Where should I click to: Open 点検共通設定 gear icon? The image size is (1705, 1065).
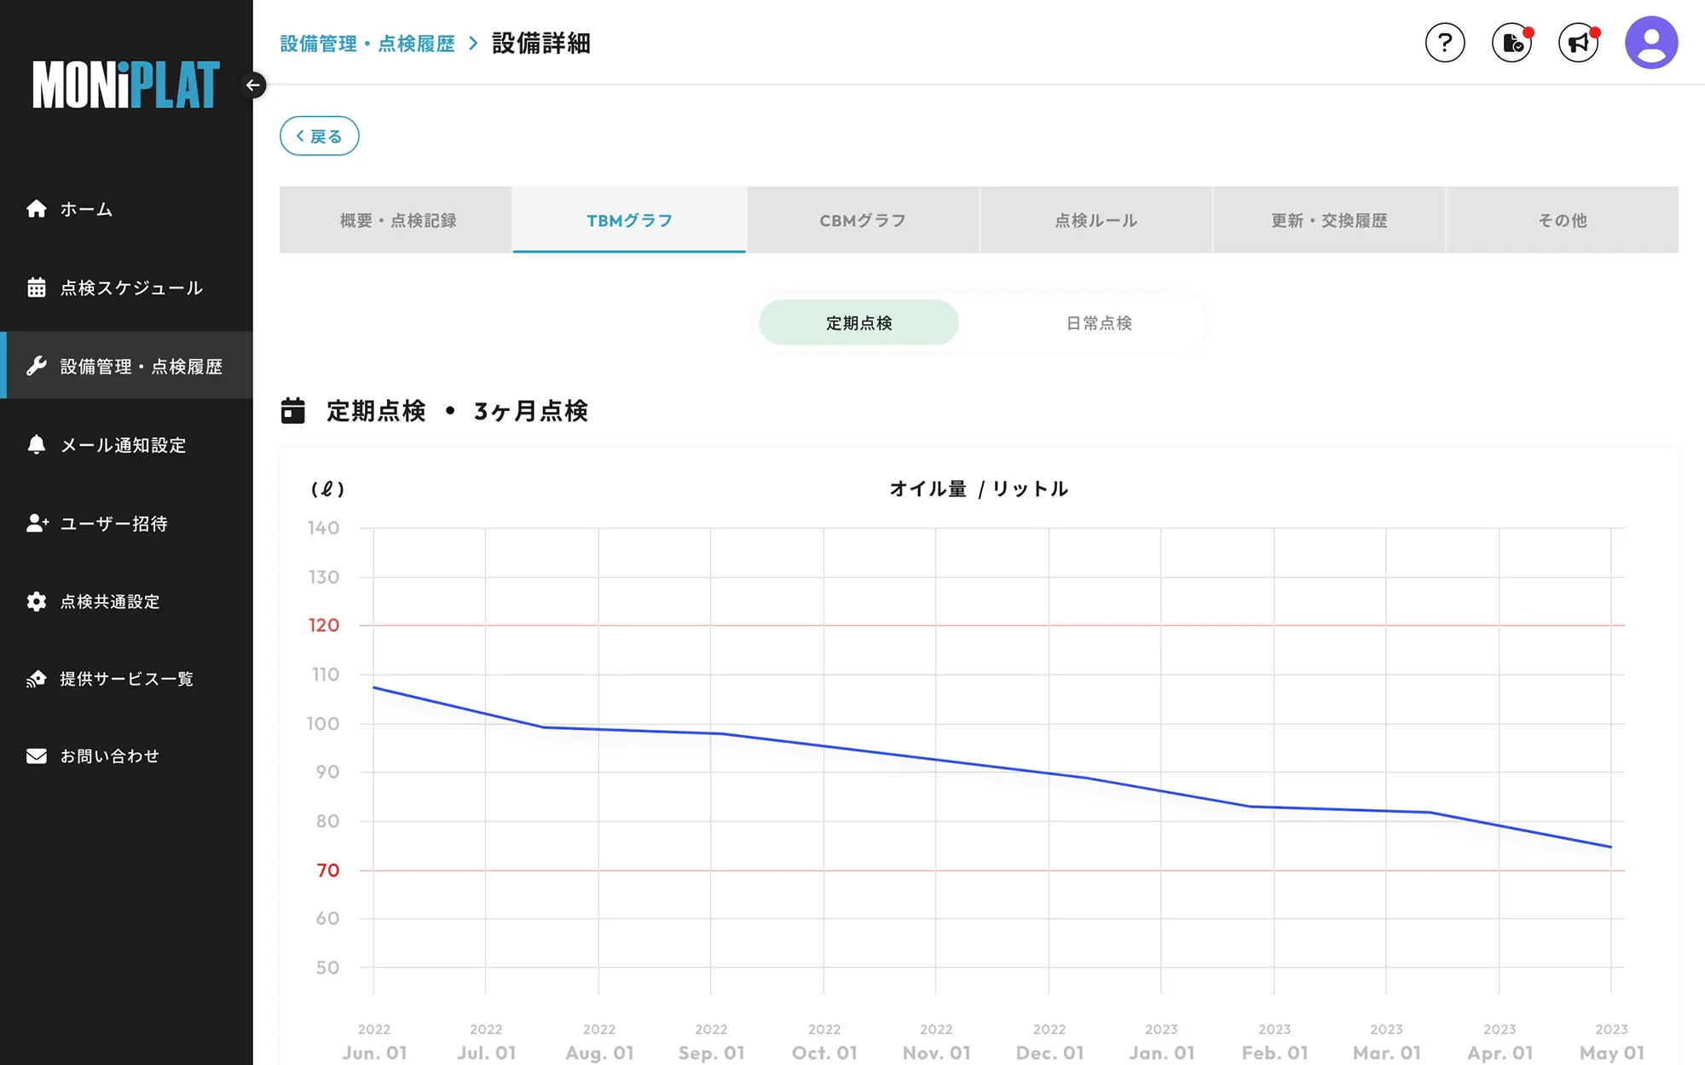tap(37, 601)
